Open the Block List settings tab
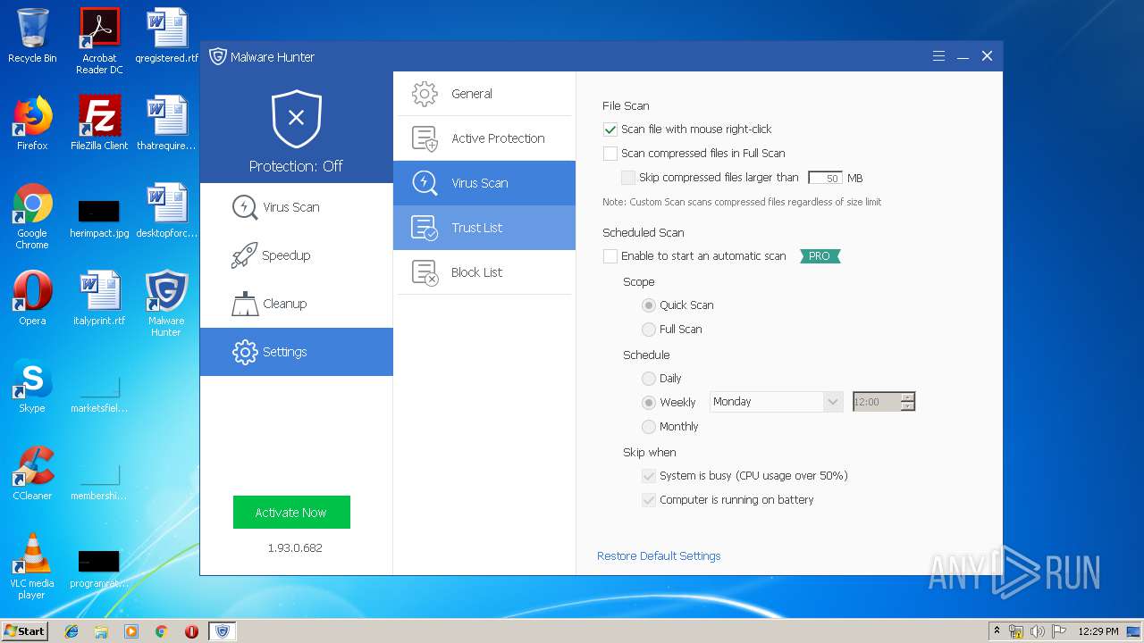Screen dimensions: 1144x643 484,272
